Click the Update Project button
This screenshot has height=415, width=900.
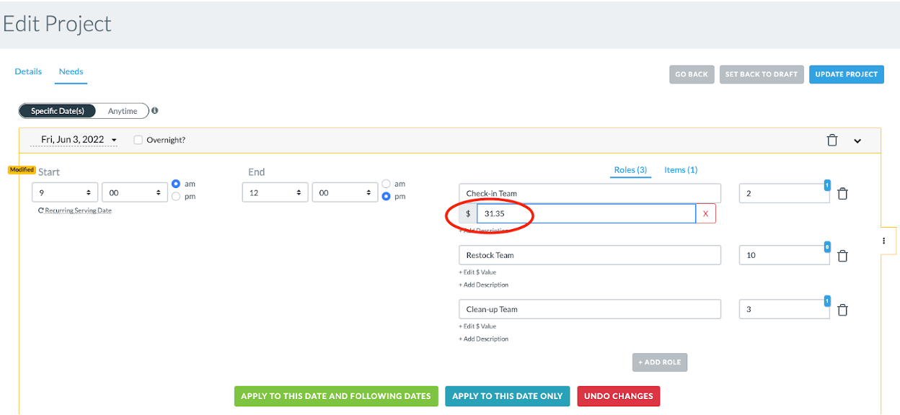pos(847,74)
